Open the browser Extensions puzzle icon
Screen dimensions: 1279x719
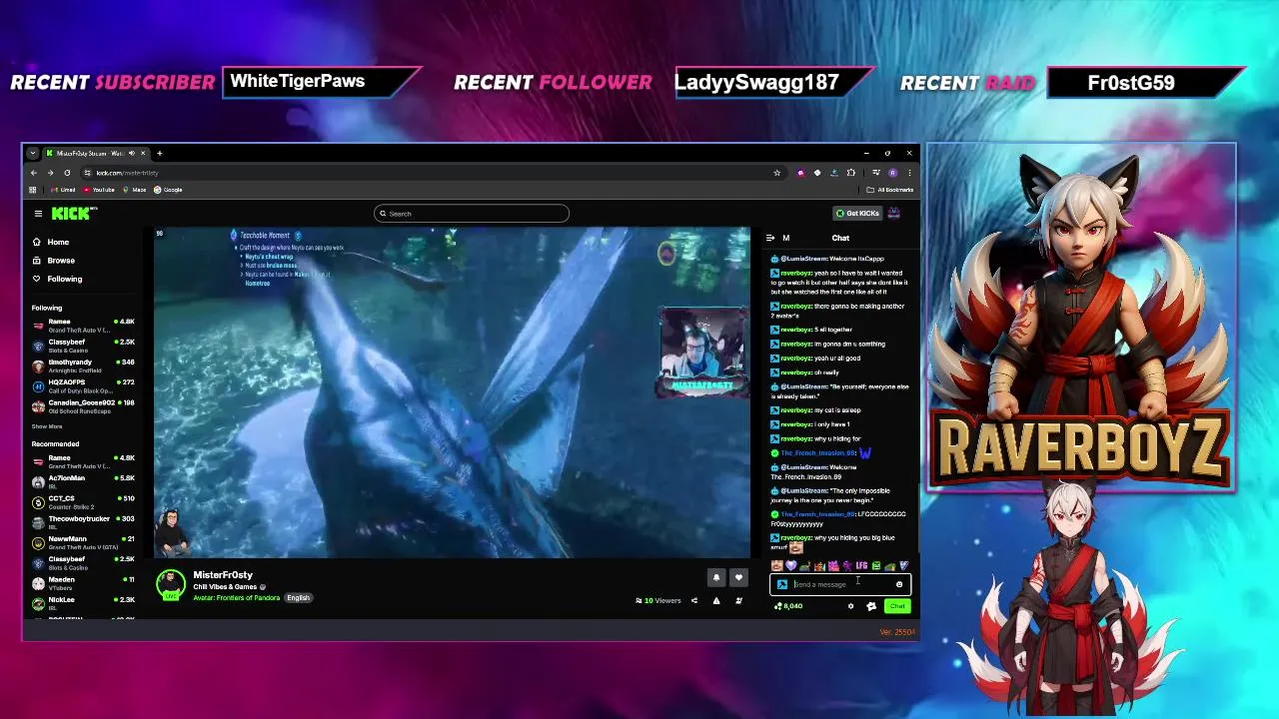[x=851, y=173]
